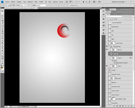This screenshot has height=108, width=135.
Task: Switch to the Ajustes panel tab
Action: tap(108, 12)
